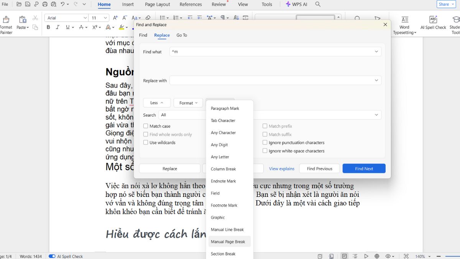Select Manual Page Break from special list
This screenshot has height=259, width=460.
point(229,242)
